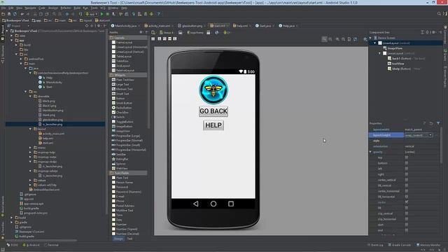Image resolution: width=448 pixels, height=252 pixels.
Task: Switch to the Text tab below palette
Action: point(129,239)
